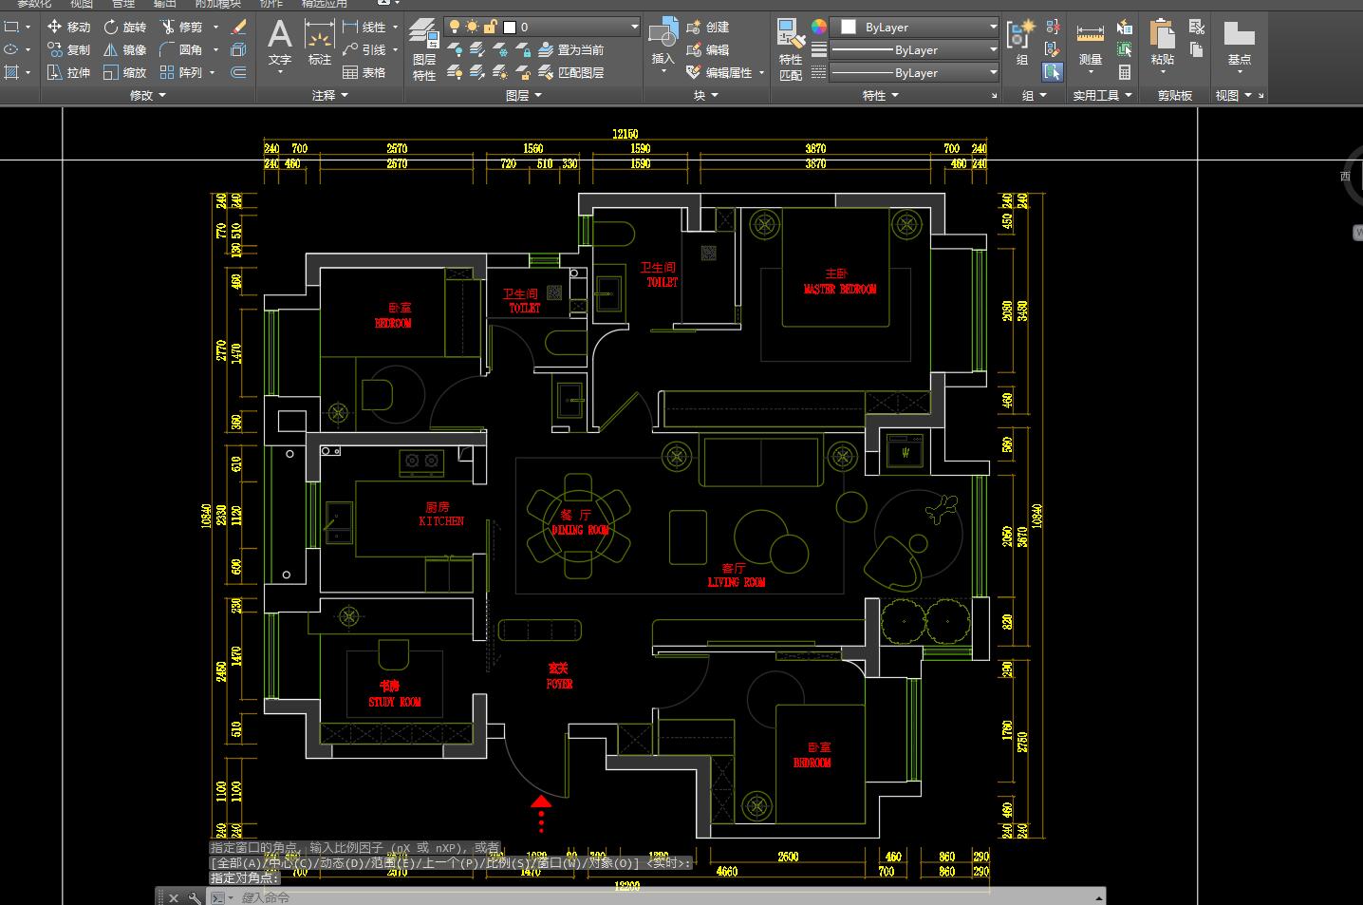Click the 置为当前 button
The height and width of the screenshot is (905, 1363).
coord(570,49)
